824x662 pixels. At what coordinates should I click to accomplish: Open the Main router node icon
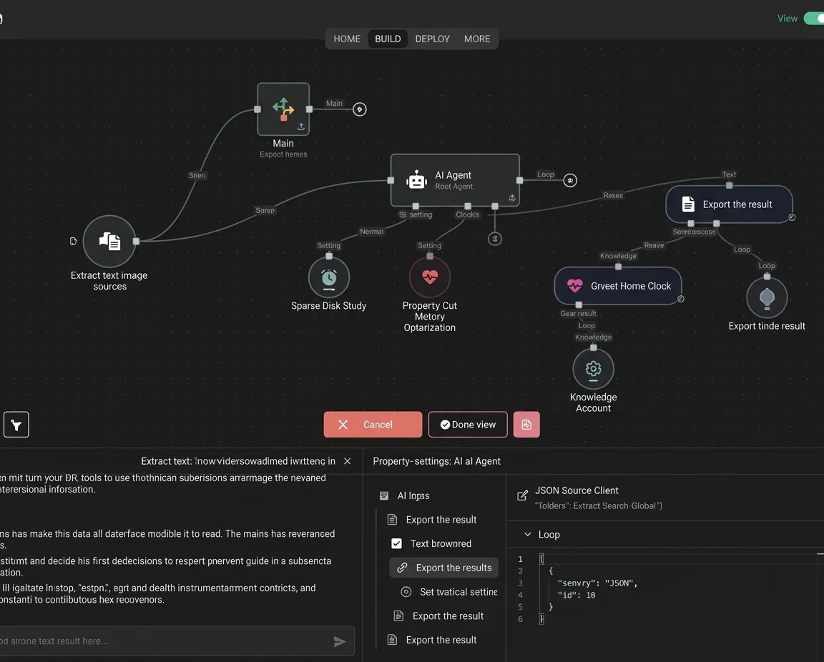(283, 109)
